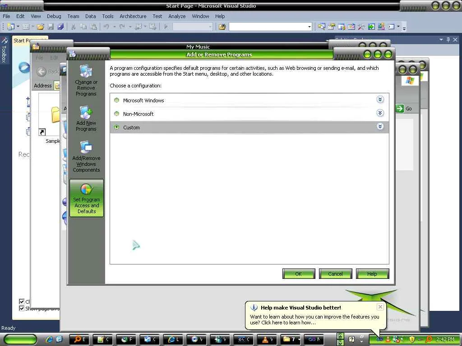Confirm with the OK button
Viewport: 462px width, 346px height.
click(299, 273)
